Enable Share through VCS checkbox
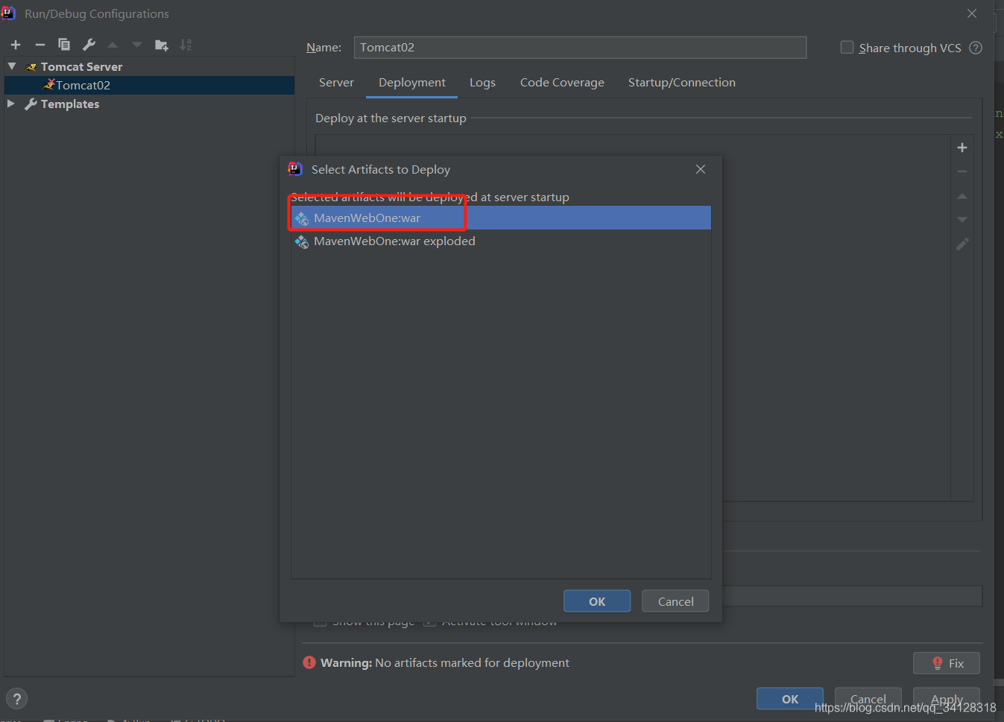 847,47
